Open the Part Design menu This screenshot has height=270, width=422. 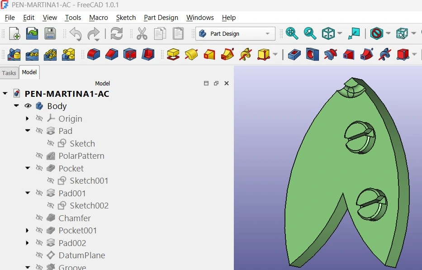[161, 18]
